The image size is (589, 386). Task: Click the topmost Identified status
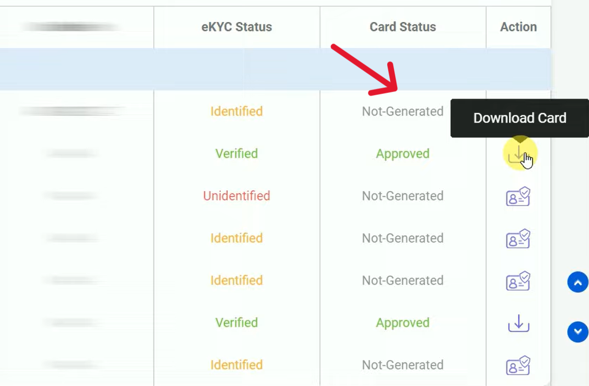tap(237, 111)
